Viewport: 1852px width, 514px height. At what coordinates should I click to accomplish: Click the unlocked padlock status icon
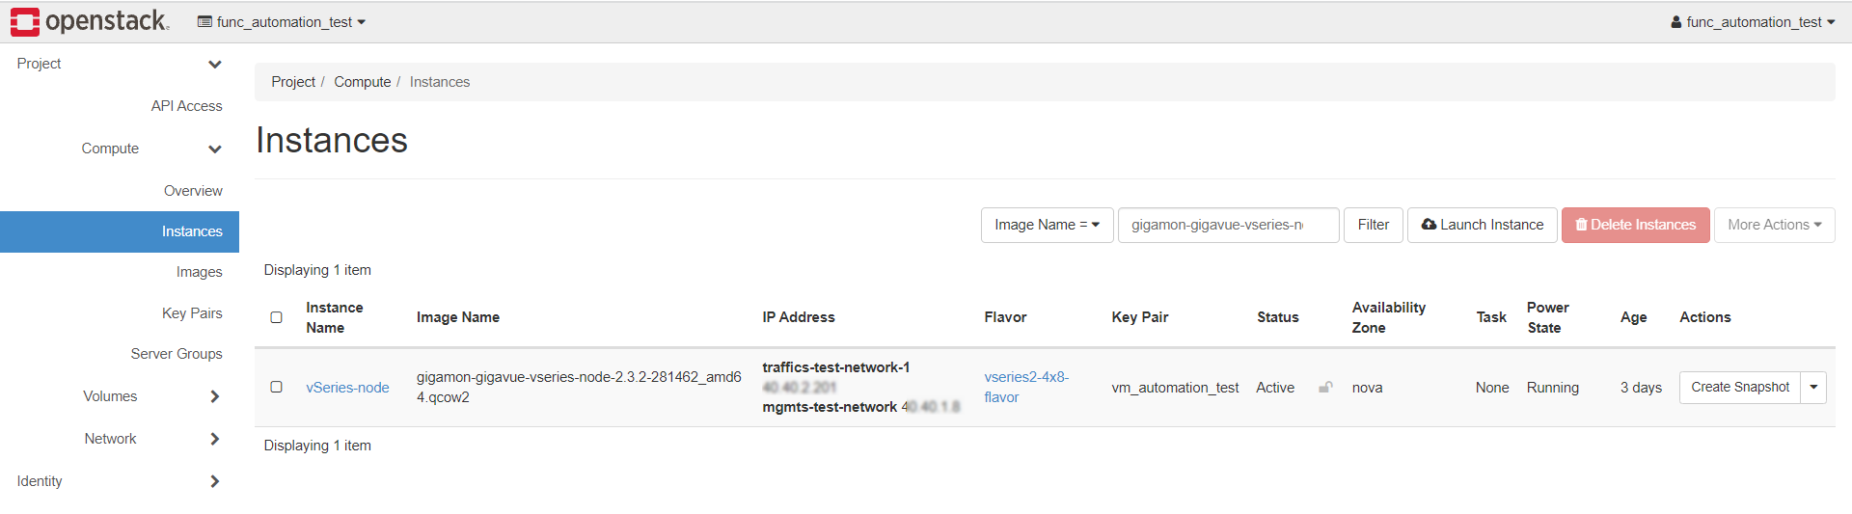coord(1325,388)
